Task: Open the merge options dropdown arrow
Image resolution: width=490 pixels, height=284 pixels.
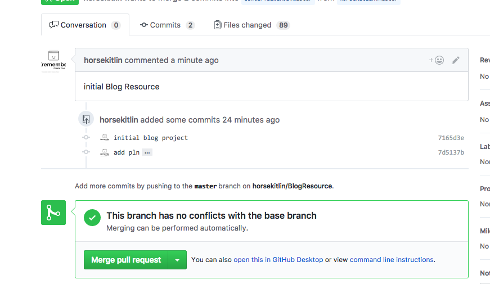Action: pos(177,260)
